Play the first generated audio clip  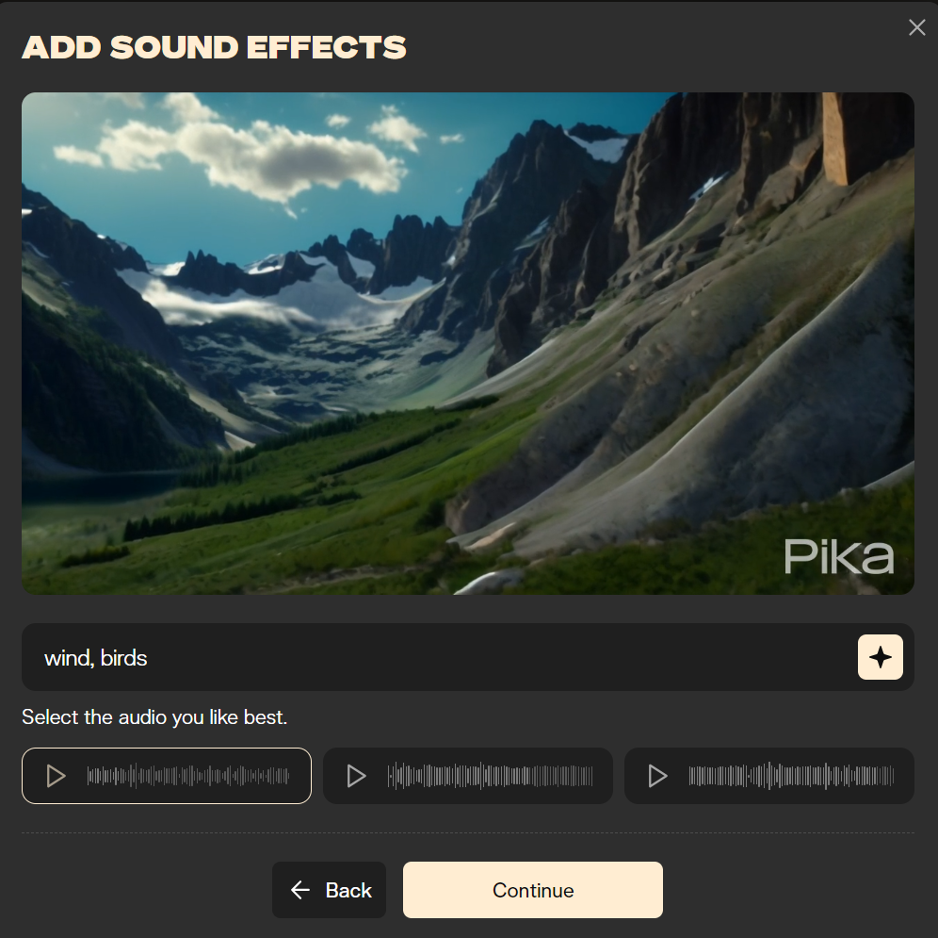point(57,776)
